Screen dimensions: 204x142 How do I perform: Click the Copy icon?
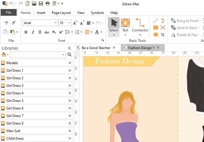pyautogui.click(x=6, y=32)
